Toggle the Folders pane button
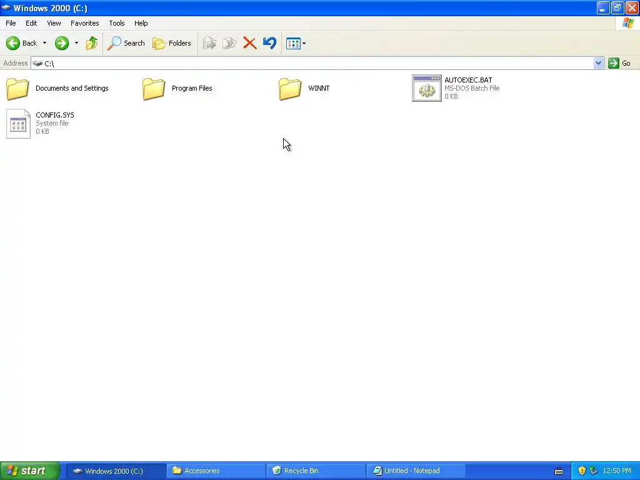The width and height of the screenshot is (640, 480). (172, 43)
